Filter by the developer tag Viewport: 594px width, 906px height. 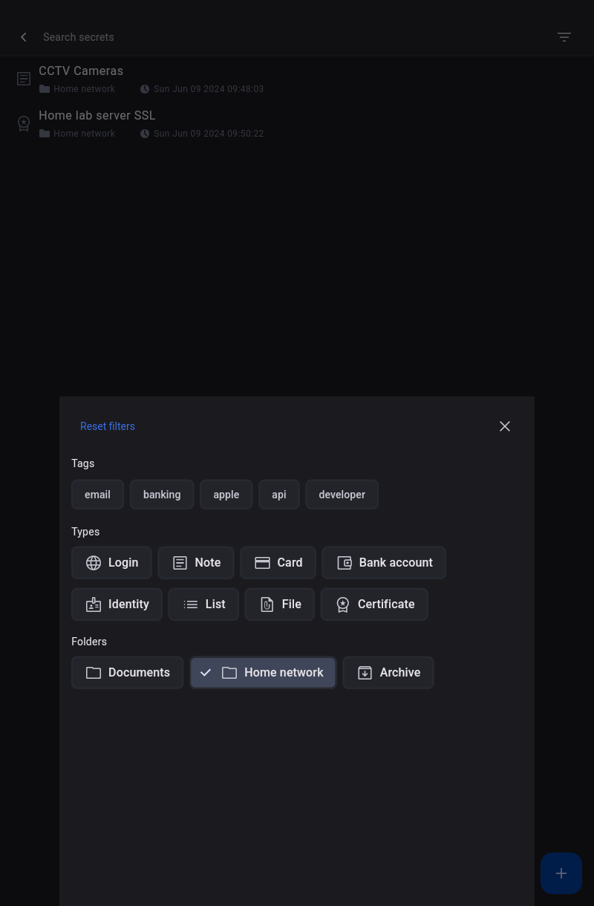point(342,495)
